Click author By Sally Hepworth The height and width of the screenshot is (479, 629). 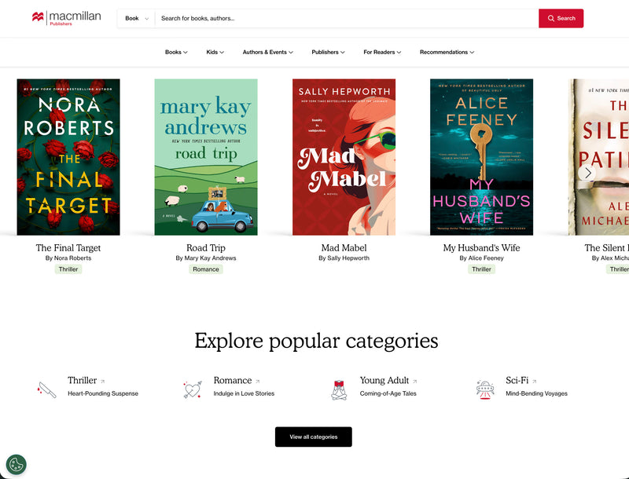(x=344, y=258)
